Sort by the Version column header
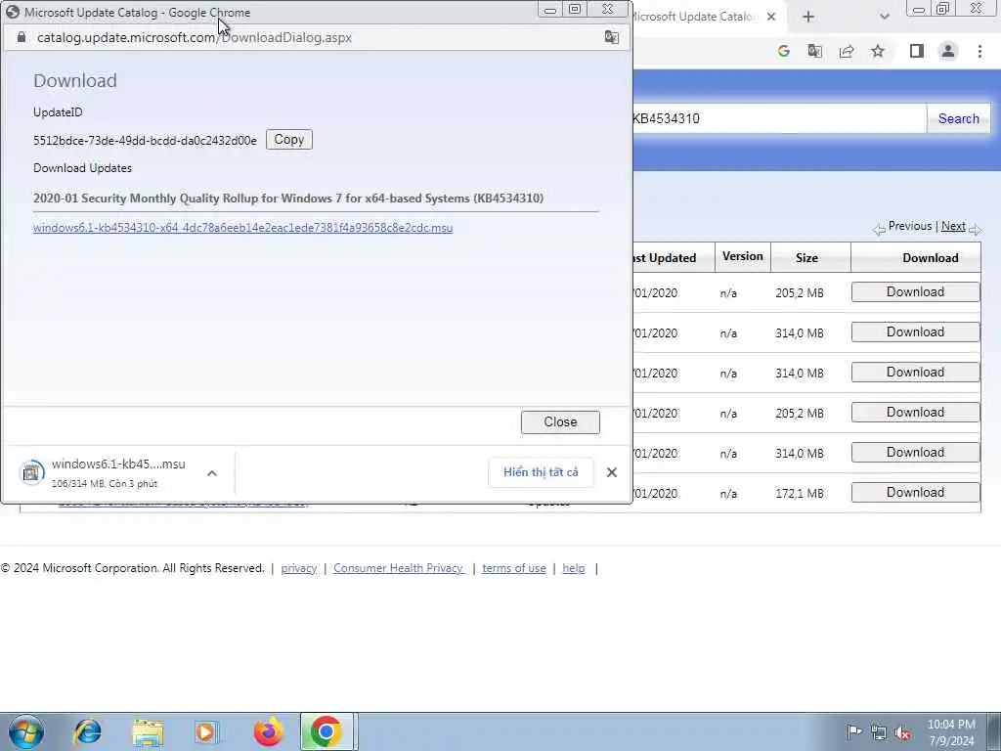Screen dimensions: 1001x751 (743, 257)
